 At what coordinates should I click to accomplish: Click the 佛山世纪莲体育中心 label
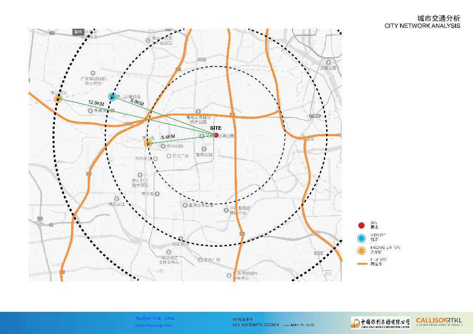click(x=169, y=260)
